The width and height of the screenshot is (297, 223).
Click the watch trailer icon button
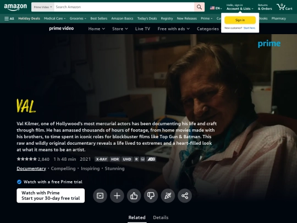pos(100,195)
